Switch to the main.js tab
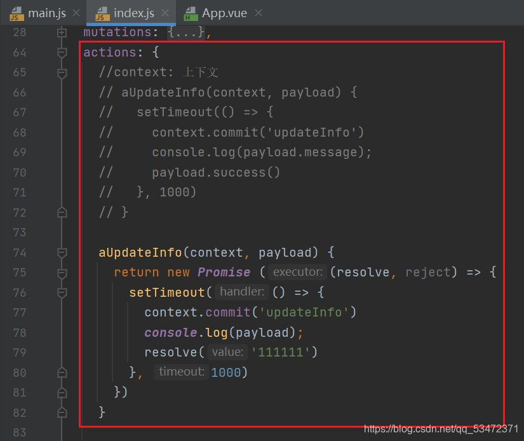 point(47,13)
